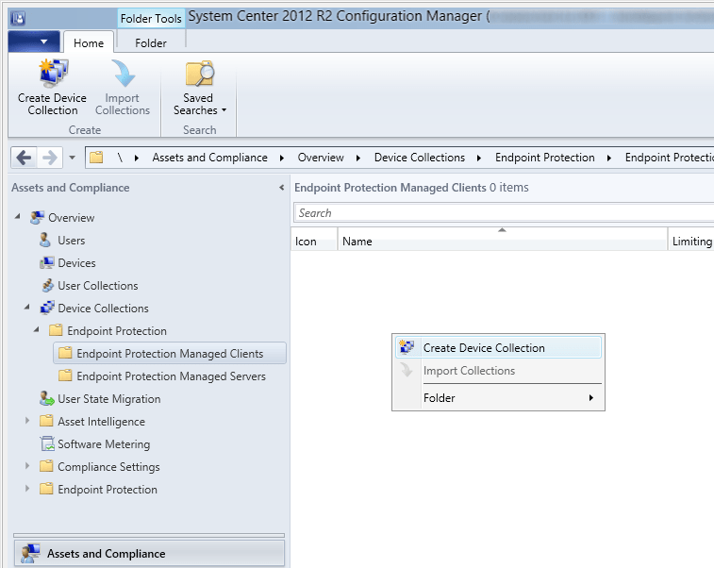
Task: Expand the Asset Intelligence node
Action: pyautogui.click(x=27, y=421)
